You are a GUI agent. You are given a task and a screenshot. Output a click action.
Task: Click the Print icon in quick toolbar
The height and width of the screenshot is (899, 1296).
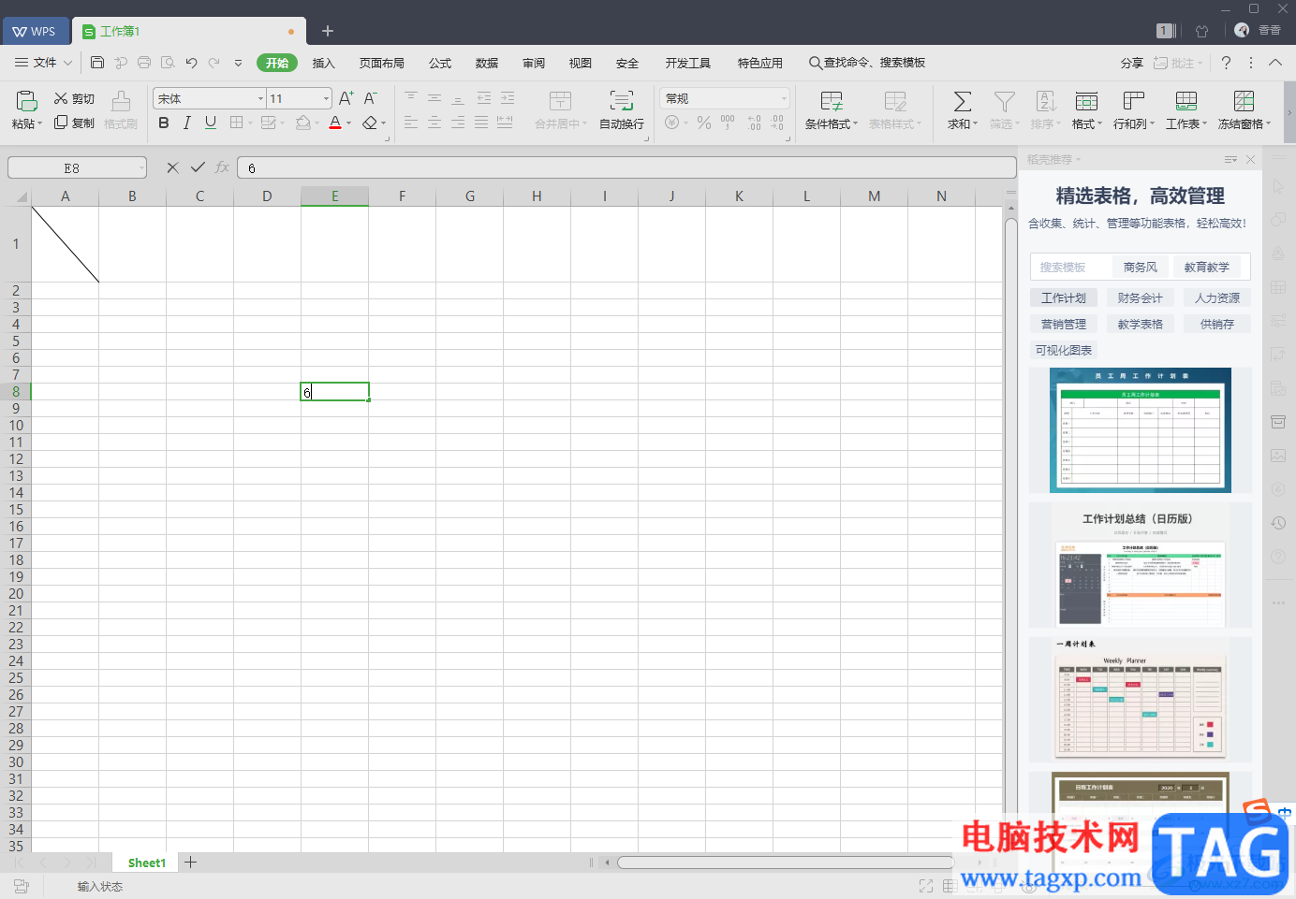[x=144, y=63]
